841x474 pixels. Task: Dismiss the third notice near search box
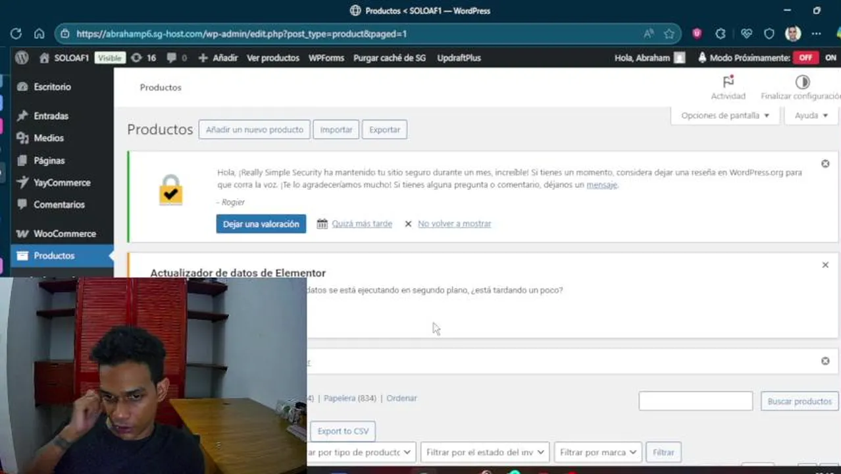coord(825,361)
